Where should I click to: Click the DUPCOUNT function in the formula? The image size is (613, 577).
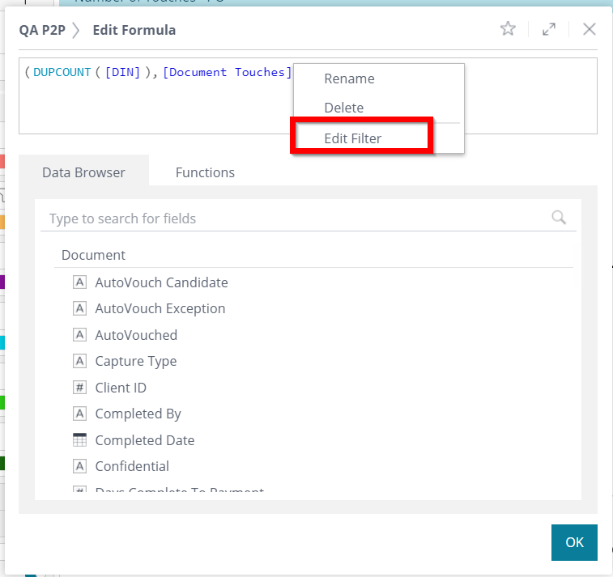click(x=62, y=72)
